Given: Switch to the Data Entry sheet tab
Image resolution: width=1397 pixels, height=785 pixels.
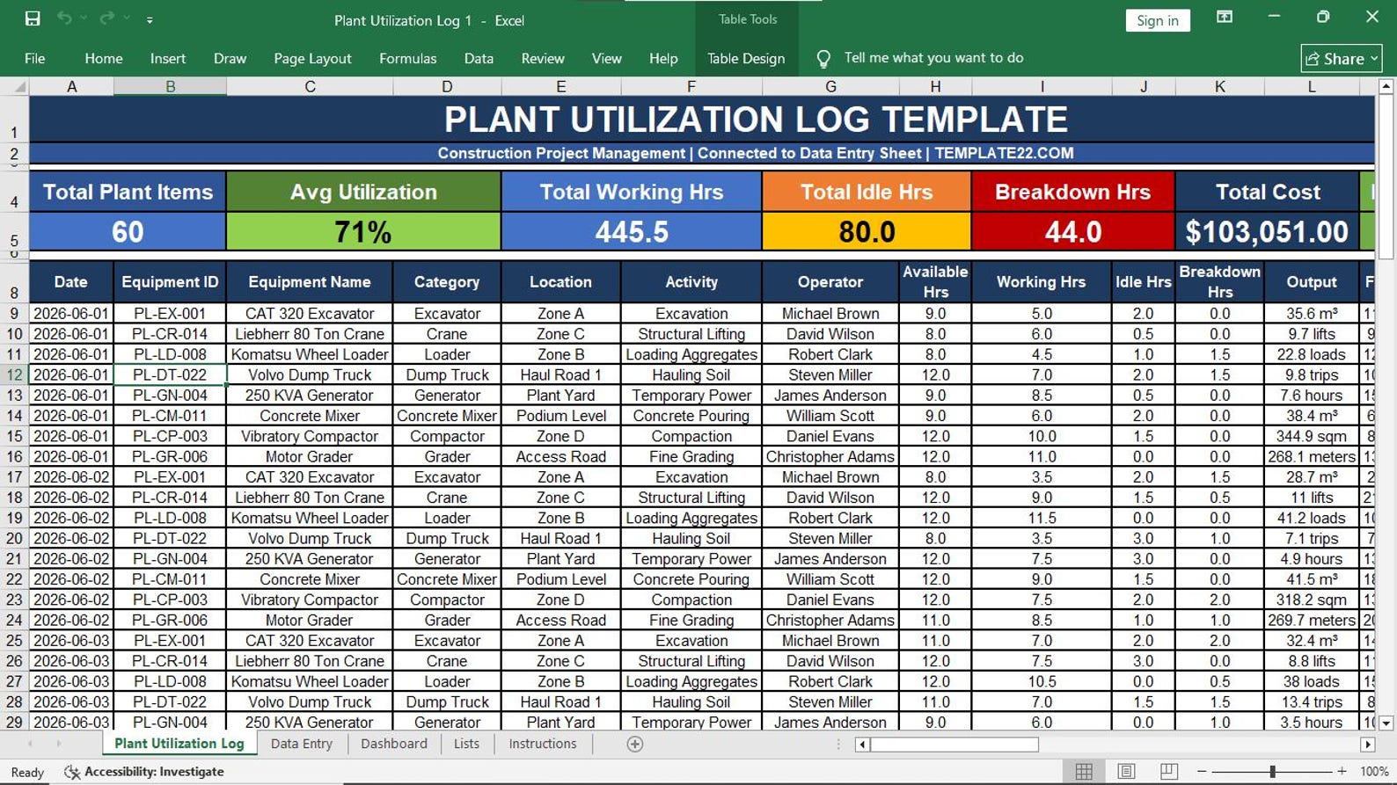Looking at the screenshot, I should 302,744.
